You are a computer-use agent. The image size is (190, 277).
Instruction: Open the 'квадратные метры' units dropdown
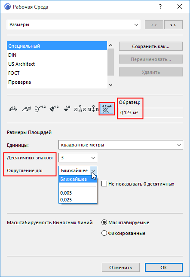click(121, 145)
